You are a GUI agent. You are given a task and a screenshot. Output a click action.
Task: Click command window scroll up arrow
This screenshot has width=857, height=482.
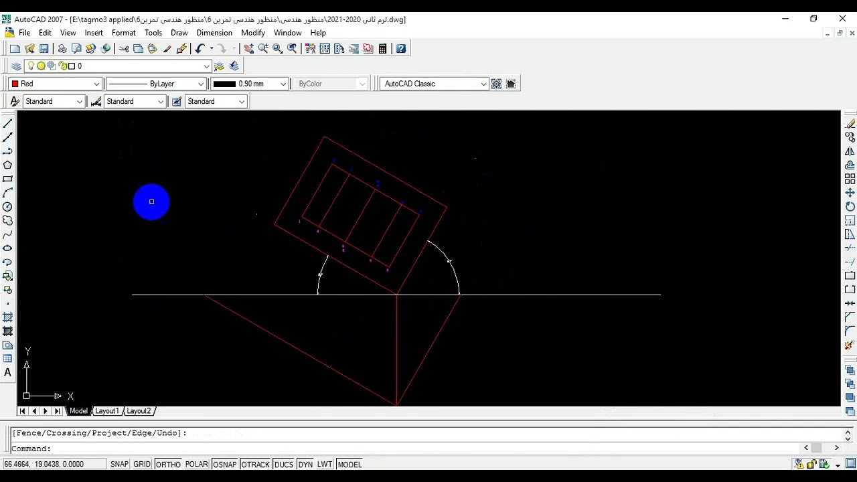click(848, 433)
